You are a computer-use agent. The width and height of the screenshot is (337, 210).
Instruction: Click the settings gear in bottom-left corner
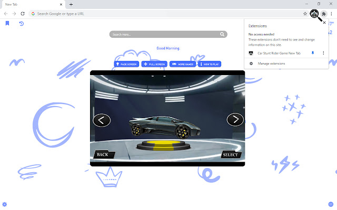click(x=5, y=204)
